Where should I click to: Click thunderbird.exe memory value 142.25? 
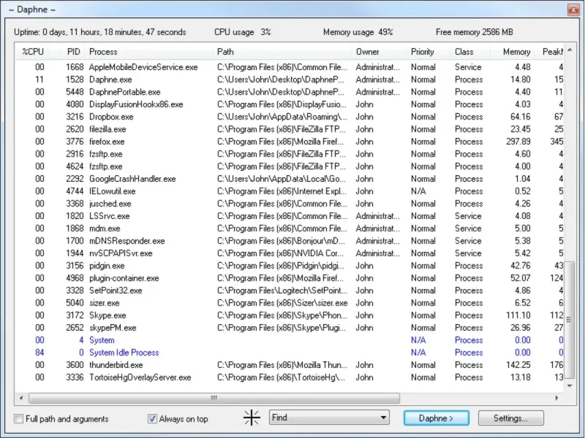point(518,365)
